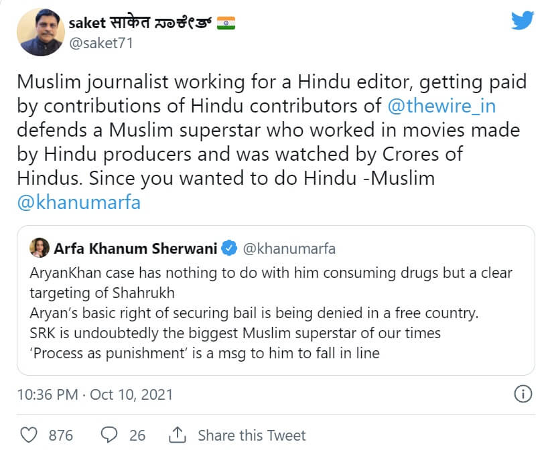Image resolution: width=548 pixels, height=450 pixels.
Task: Click the 26 replies count
Action: [137, 435]
